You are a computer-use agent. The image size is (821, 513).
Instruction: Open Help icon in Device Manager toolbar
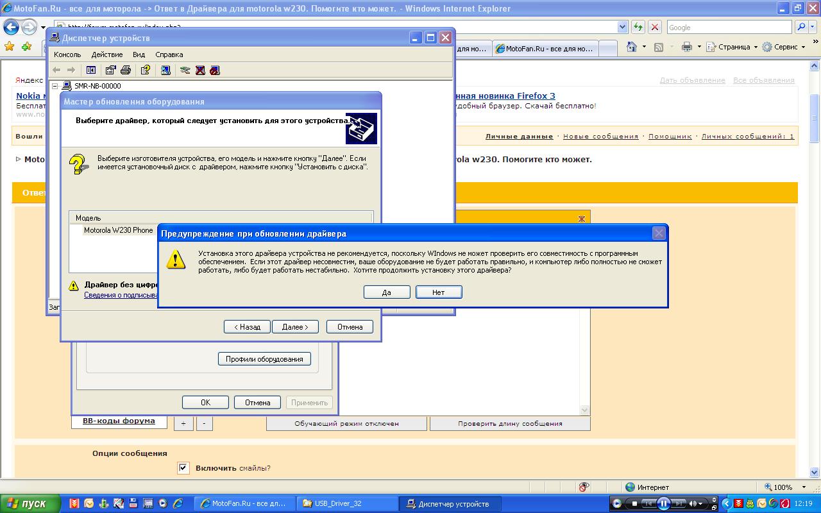[x=146, y=70]
